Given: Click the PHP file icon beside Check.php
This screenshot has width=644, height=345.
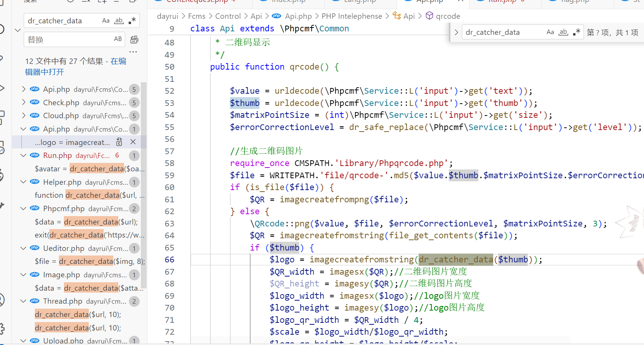Looking at the screenshot, I should click(x=35, y=102).
